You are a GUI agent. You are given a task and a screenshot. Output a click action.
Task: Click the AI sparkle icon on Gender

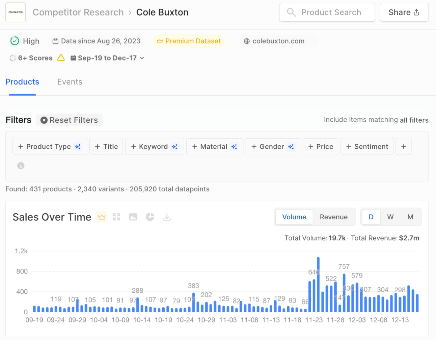coord(291,147)
